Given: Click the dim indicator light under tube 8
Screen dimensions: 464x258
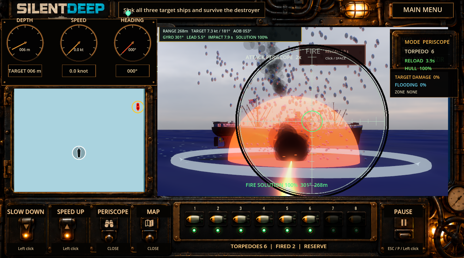Looking at the screenshot, I should (356, 230).
